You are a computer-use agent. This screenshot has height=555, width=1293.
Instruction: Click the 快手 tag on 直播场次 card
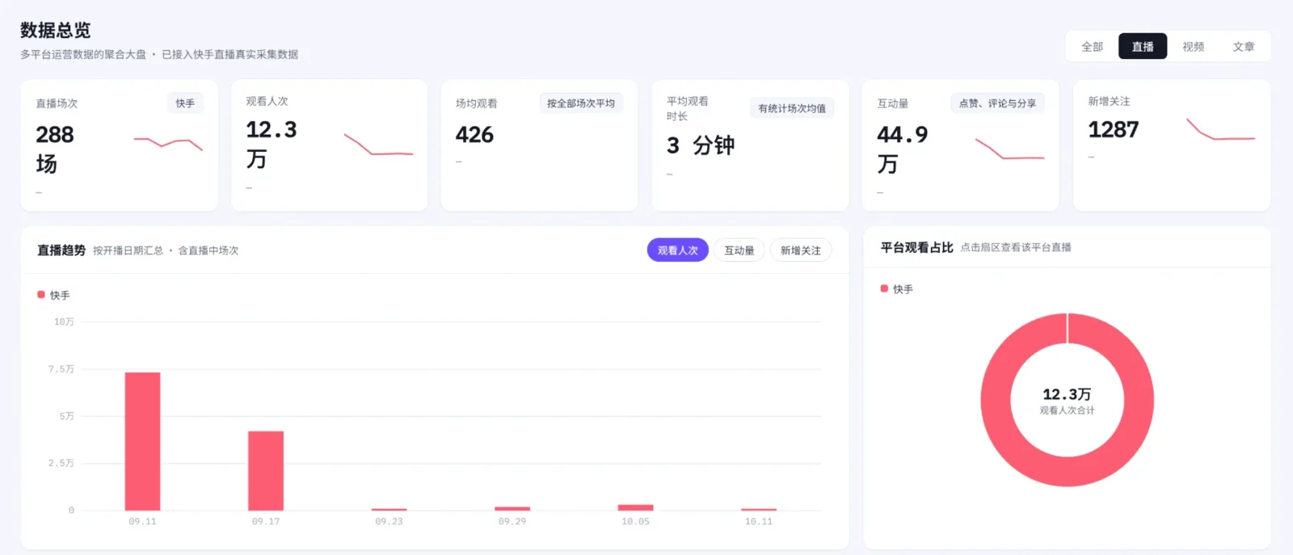185,103
